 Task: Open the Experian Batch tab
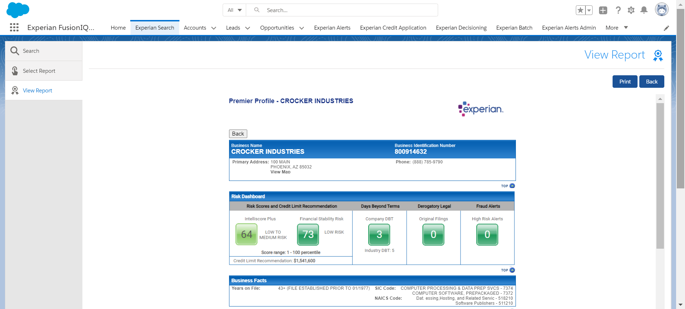coord(514,28)
